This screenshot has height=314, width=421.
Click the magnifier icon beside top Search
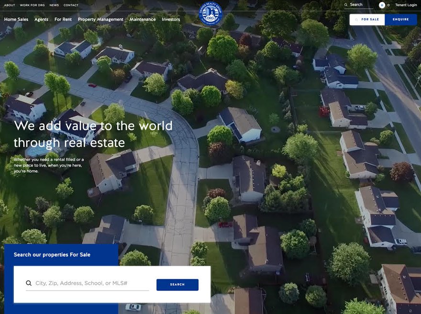[x=346, y=5]
